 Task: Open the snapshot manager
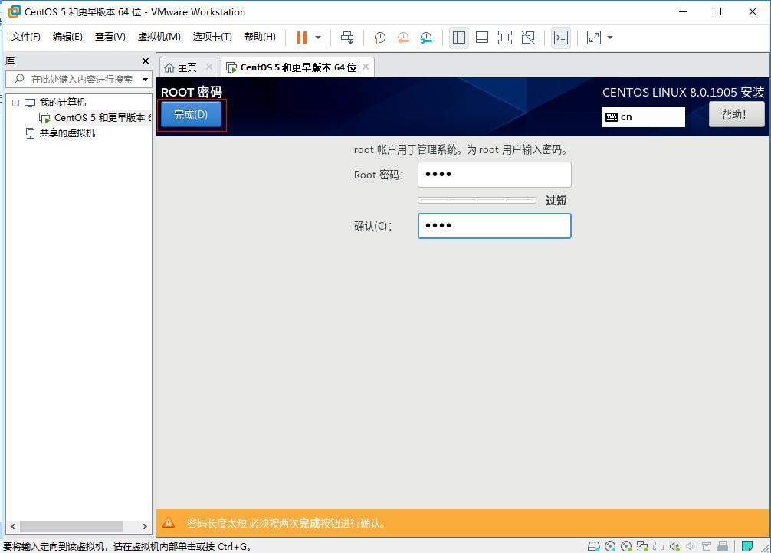click(426, 37)
